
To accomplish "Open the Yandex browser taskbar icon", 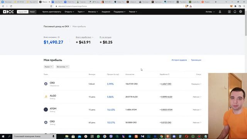I will point(86,136).
